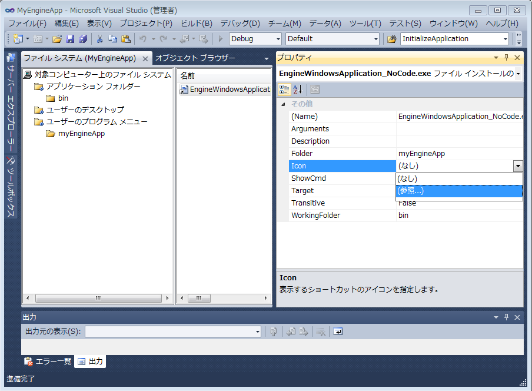Pin the Output panel (auto hide)
Viewport: 532px width, 391px height.
[506, 317]
